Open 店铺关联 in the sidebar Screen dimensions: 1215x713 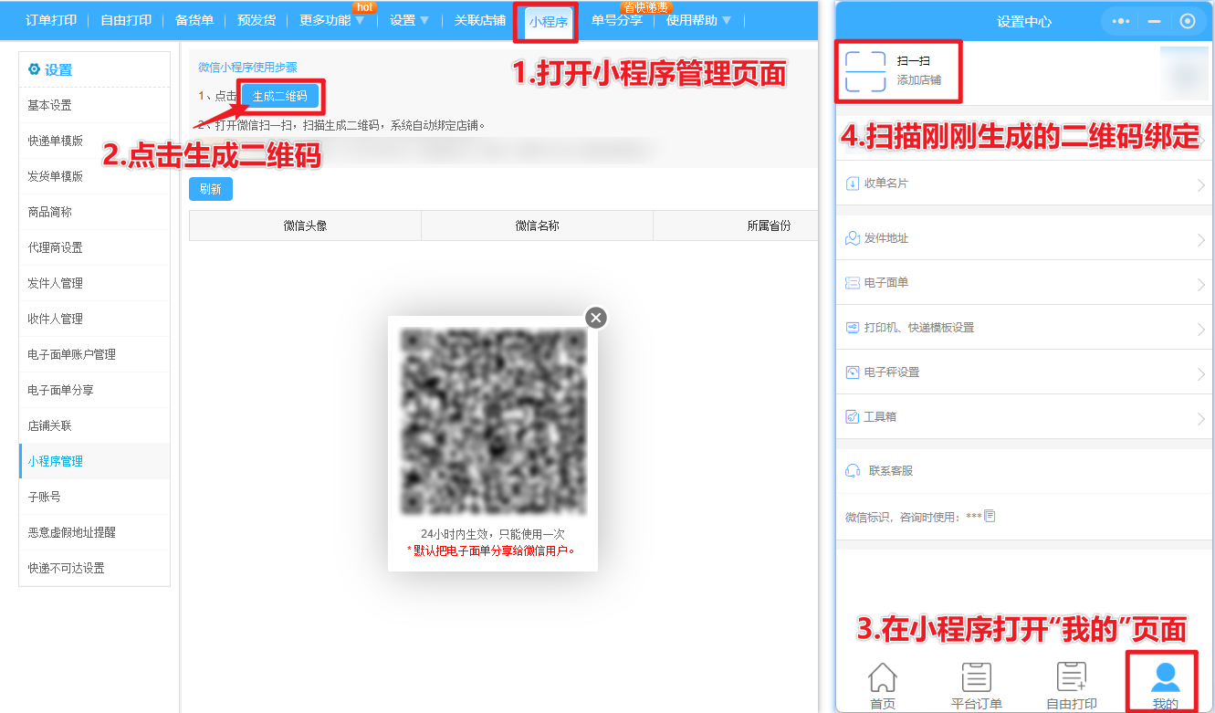[94, 425]
